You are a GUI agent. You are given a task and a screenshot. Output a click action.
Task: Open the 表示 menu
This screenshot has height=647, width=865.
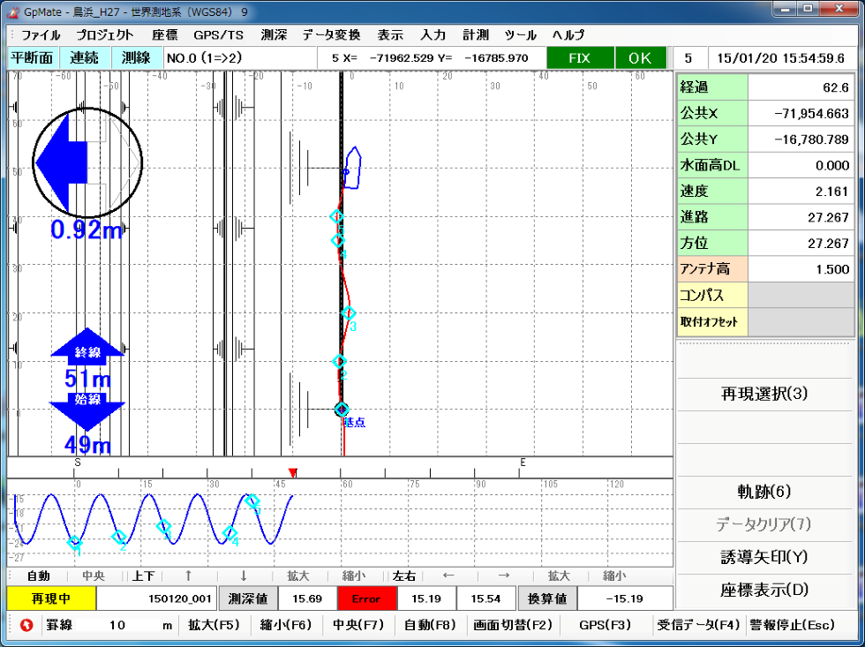[390, 35]
